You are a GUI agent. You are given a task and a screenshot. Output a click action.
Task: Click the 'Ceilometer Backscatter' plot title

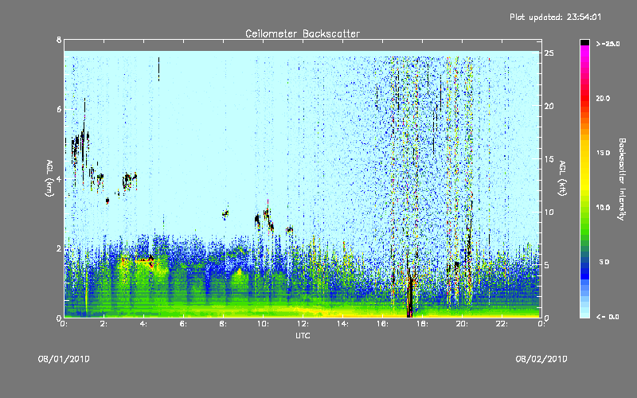pos(303,33)
